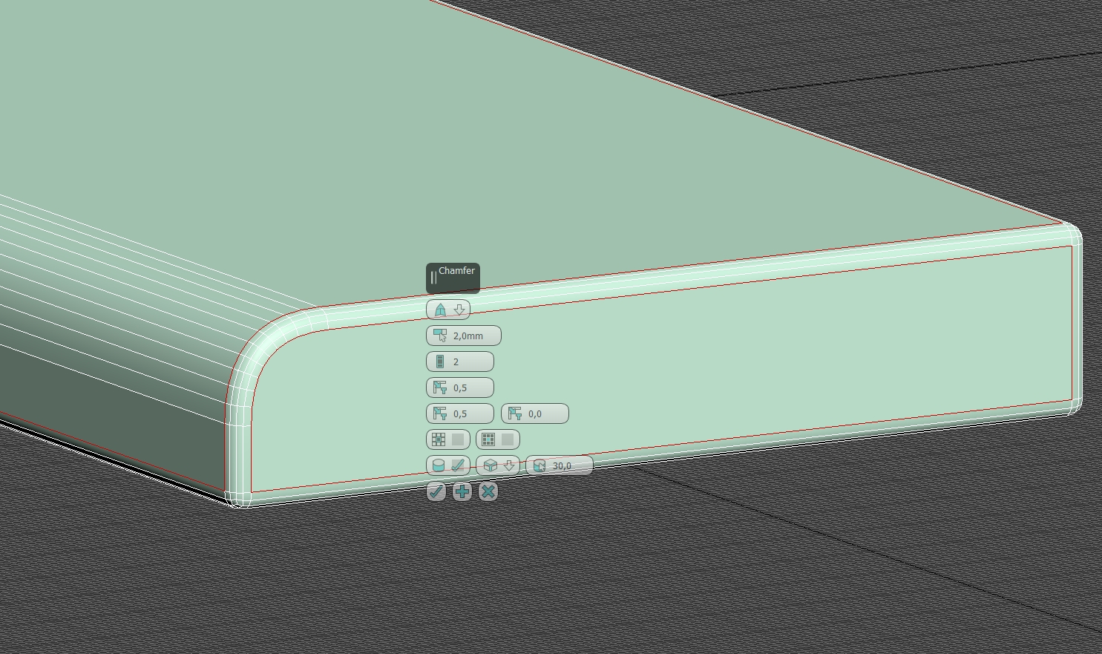Toggle the checked cylinder smoothing option
Screen dimensions: 1102x654
[x=448, y=465]
